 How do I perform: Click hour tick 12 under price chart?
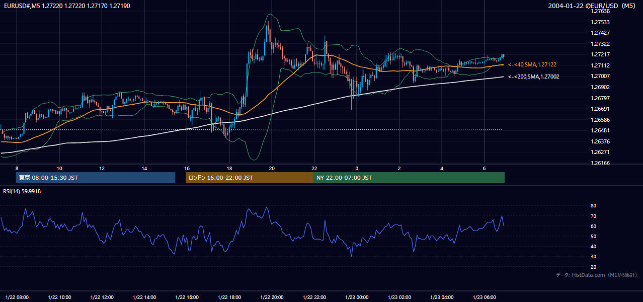(102, 168)
